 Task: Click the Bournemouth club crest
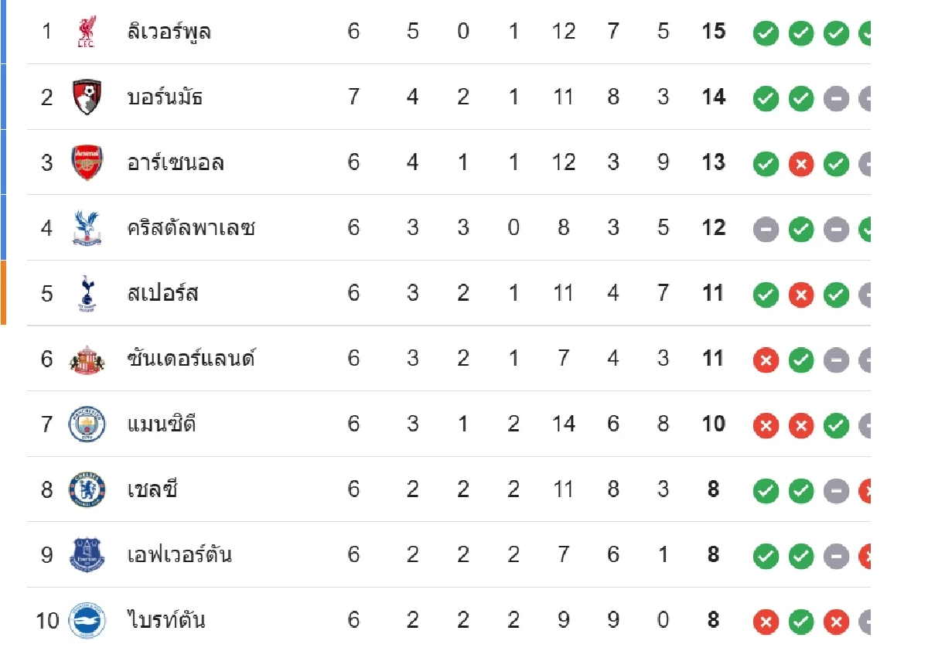coord(86,97)
